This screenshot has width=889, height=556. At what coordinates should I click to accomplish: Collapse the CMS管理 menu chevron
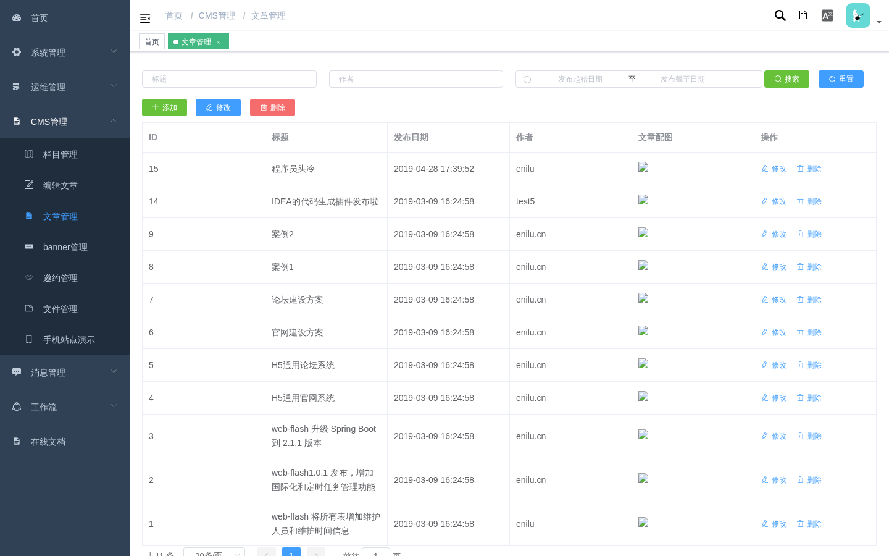(x=114, y=121)
